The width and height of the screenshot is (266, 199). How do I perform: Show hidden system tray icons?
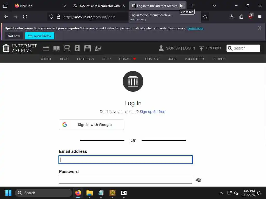(x=221, y=193)
